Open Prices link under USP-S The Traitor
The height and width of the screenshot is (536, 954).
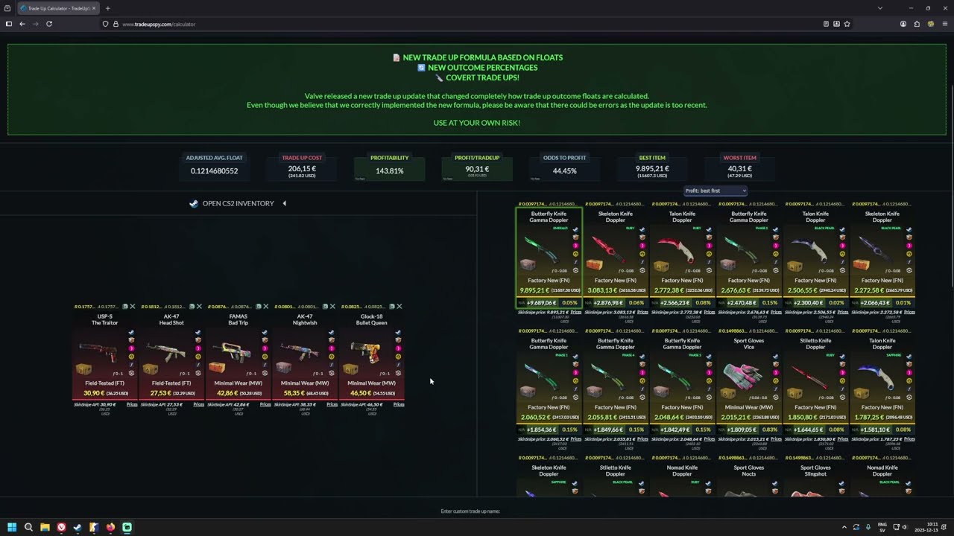[132, 404]
